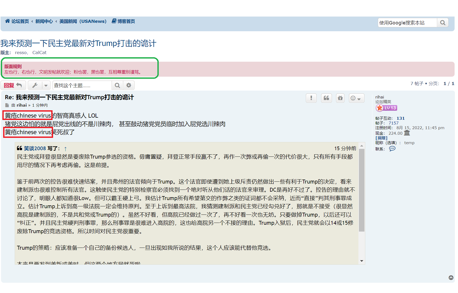Image resolution: width=458 pixels, height=293 pixels.
Task: Click the 帖子互动 131 value
Action: [x=400, y=118]
